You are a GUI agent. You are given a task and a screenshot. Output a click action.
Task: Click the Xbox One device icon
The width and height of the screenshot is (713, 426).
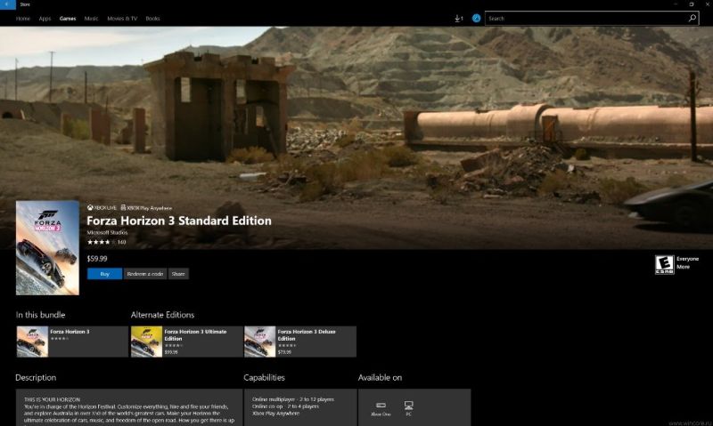(381, 408)
